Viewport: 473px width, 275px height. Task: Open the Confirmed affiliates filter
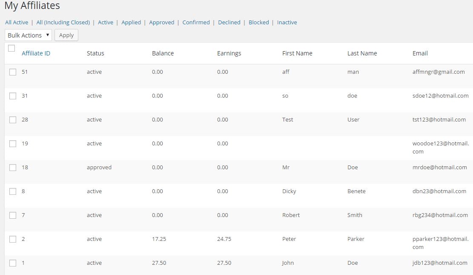click(196, 22)
